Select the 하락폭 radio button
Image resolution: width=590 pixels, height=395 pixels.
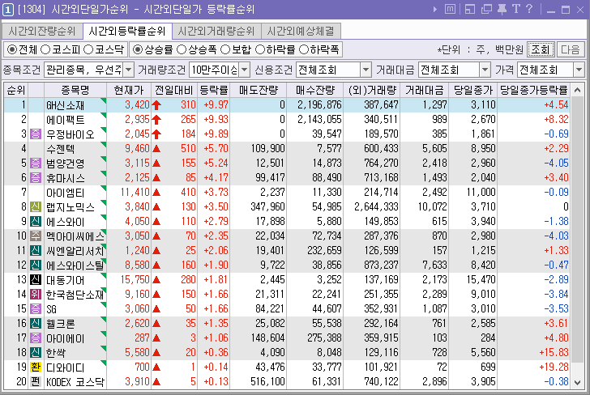tap(304, 49)
